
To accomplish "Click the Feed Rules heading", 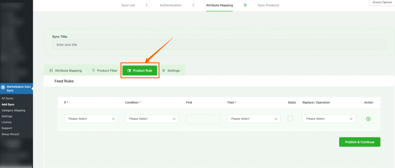I will pyautogui.click(x=64, y=82).
